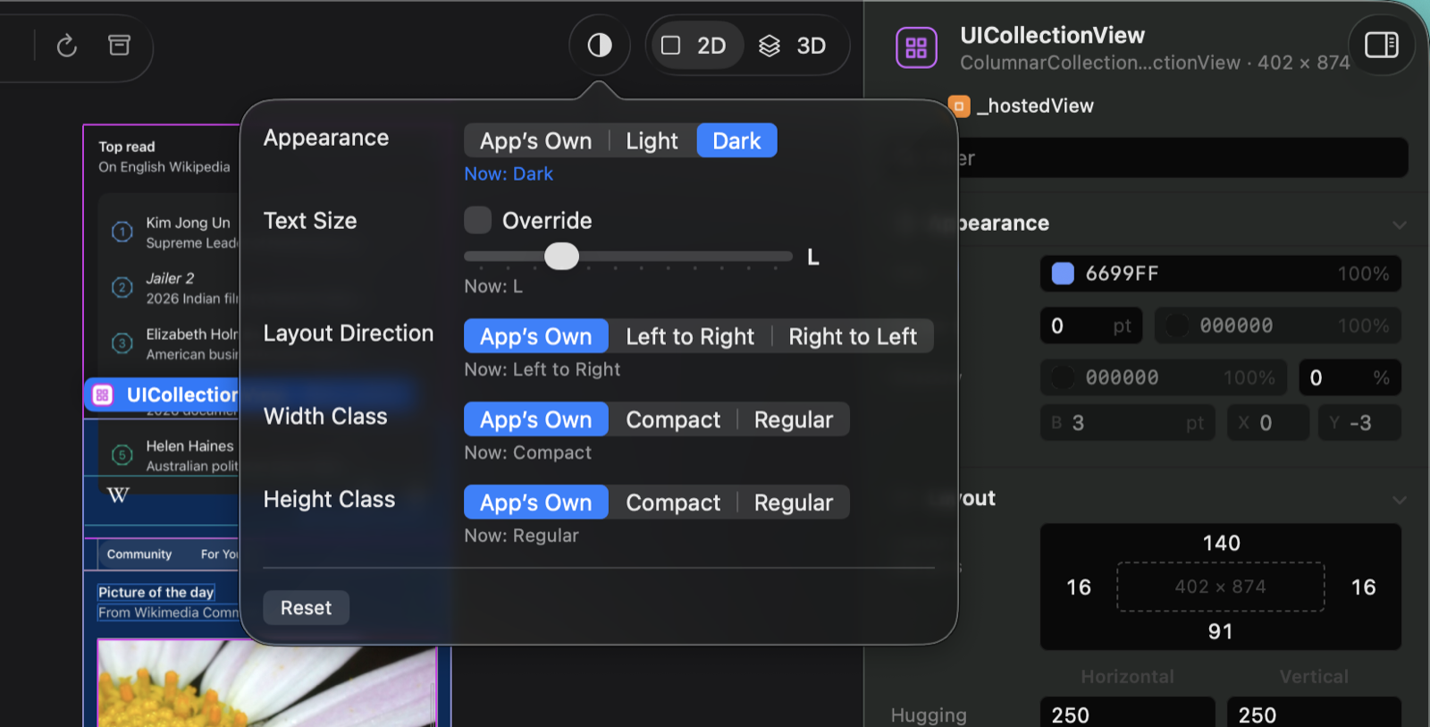Viewport: 1430px width, 727px height.
Task: Click the _hostedView label
Action: (1036, 106)
